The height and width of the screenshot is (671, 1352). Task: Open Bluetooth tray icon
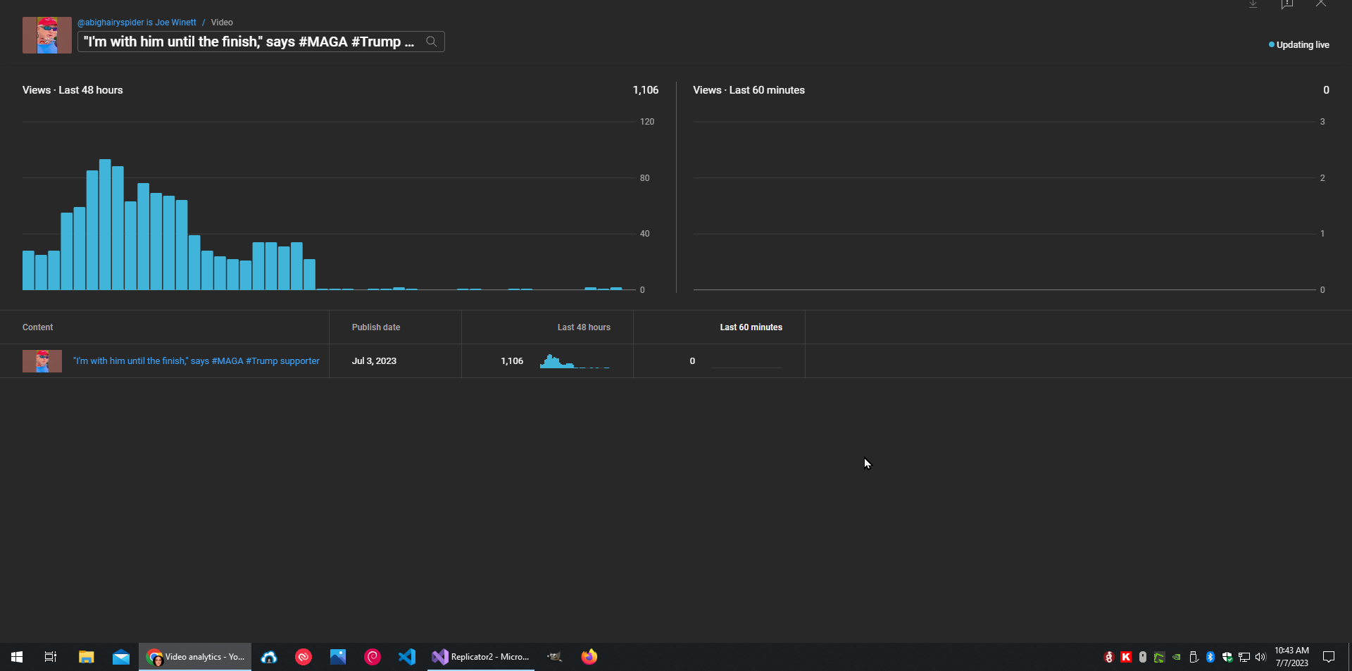pos(1210,657)
